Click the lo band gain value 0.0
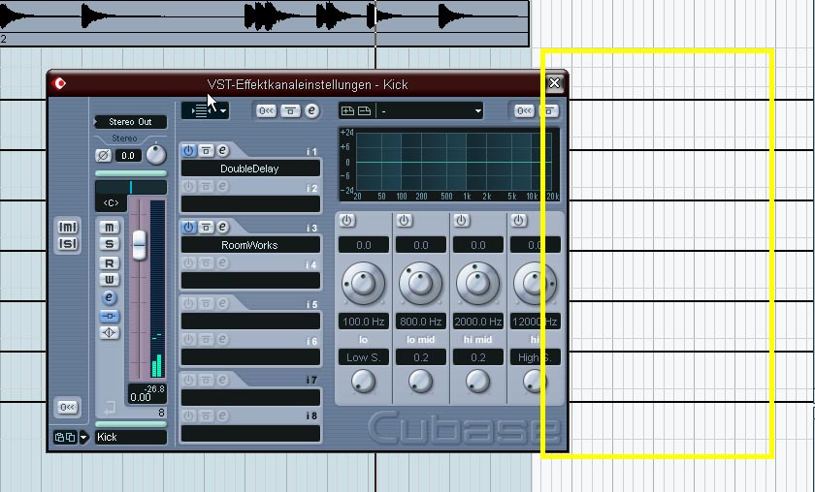Image resolution: width=815 pixels, height=492 pixels. [363, 244]
